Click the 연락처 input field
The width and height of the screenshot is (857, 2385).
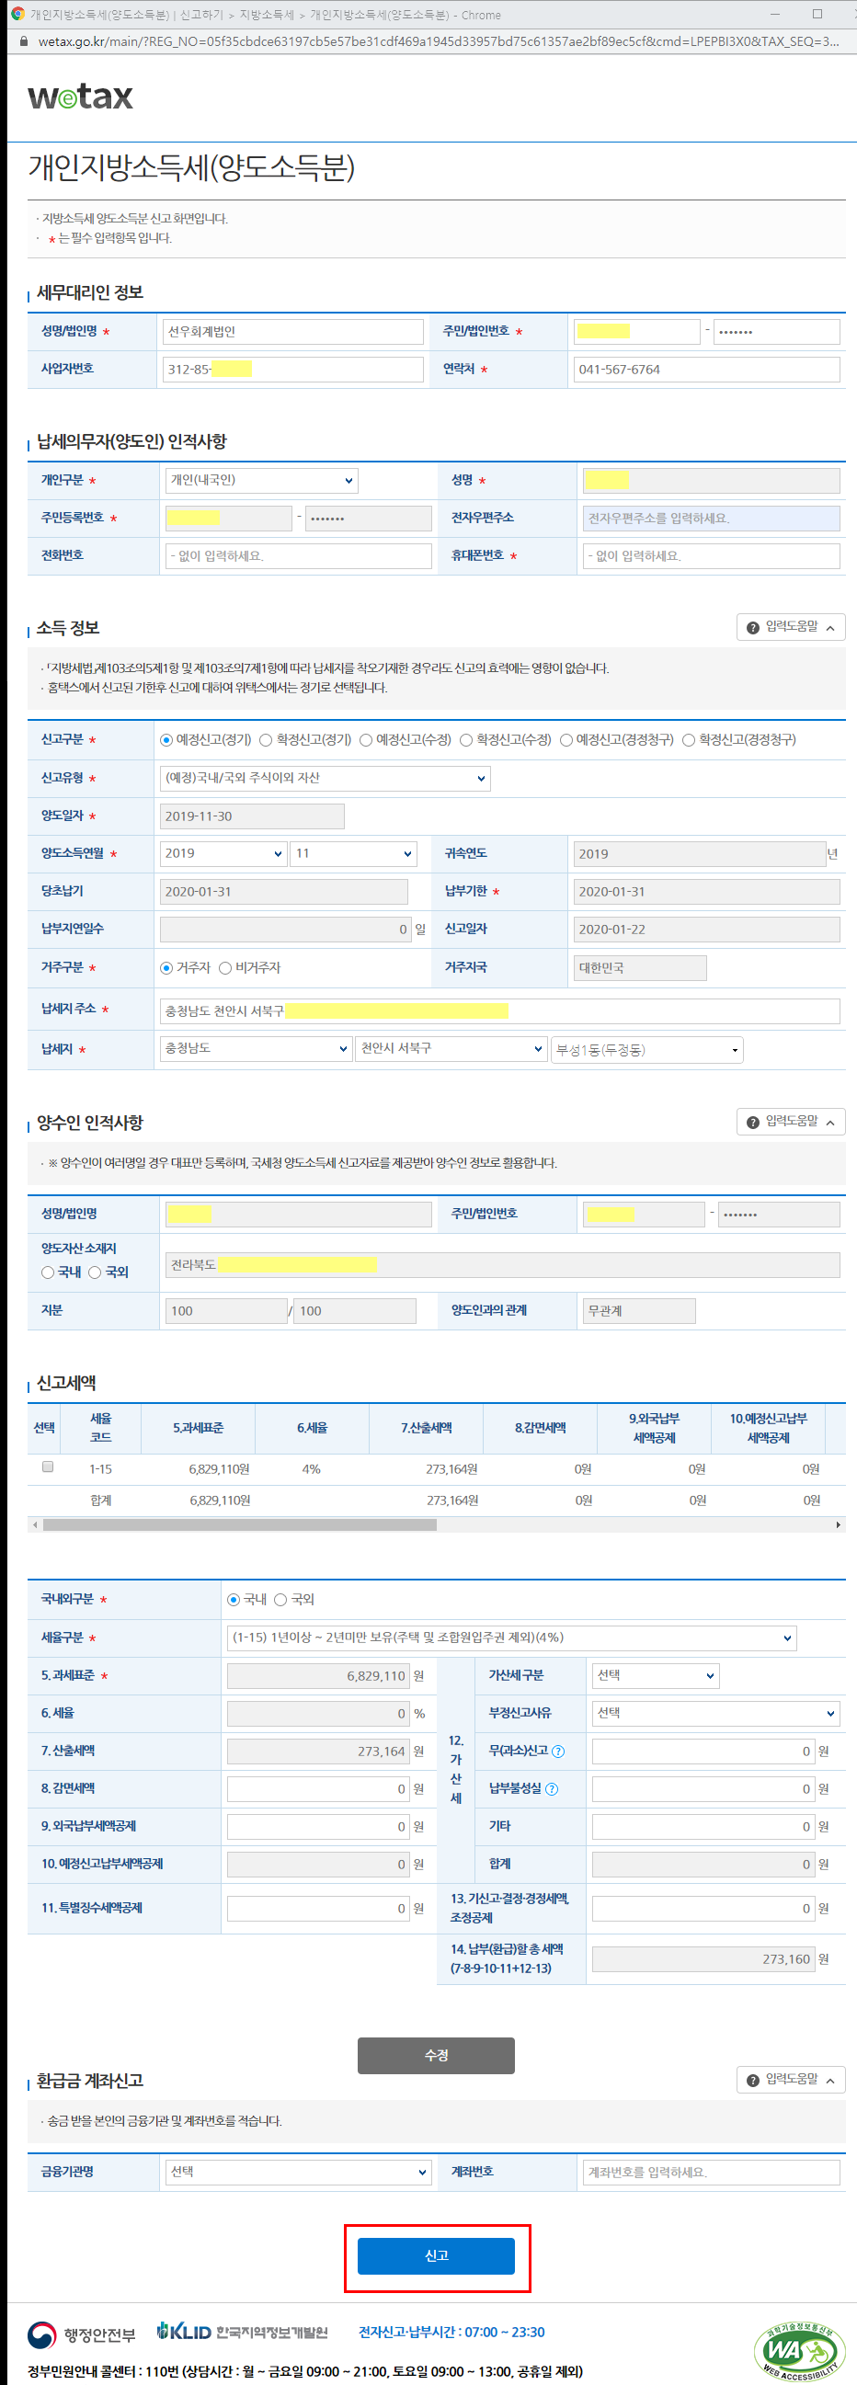point(706,370)
